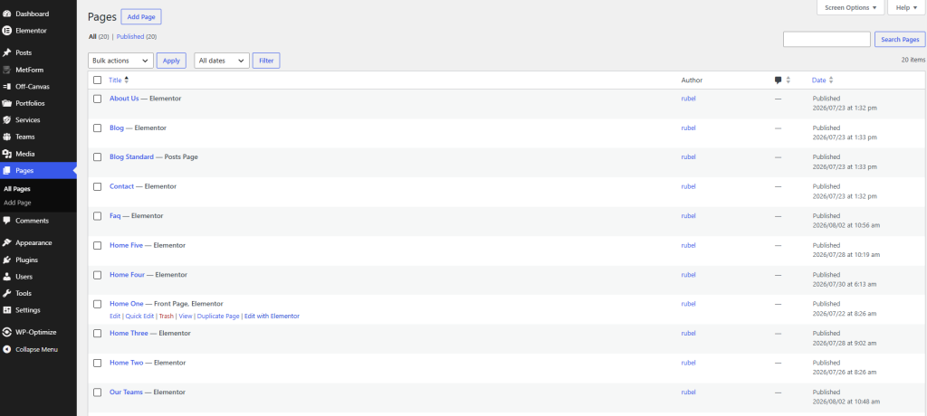The height and width of the screenshot is (416, 927).
Task: Expand the Help panel
Action: point(906,7)
